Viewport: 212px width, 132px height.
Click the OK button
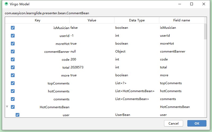(197, 123)
